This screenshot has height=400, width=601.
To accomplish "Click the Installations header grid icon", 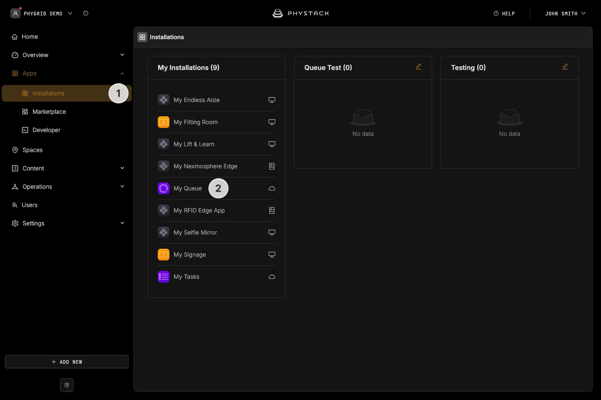I will click(142, 37).
